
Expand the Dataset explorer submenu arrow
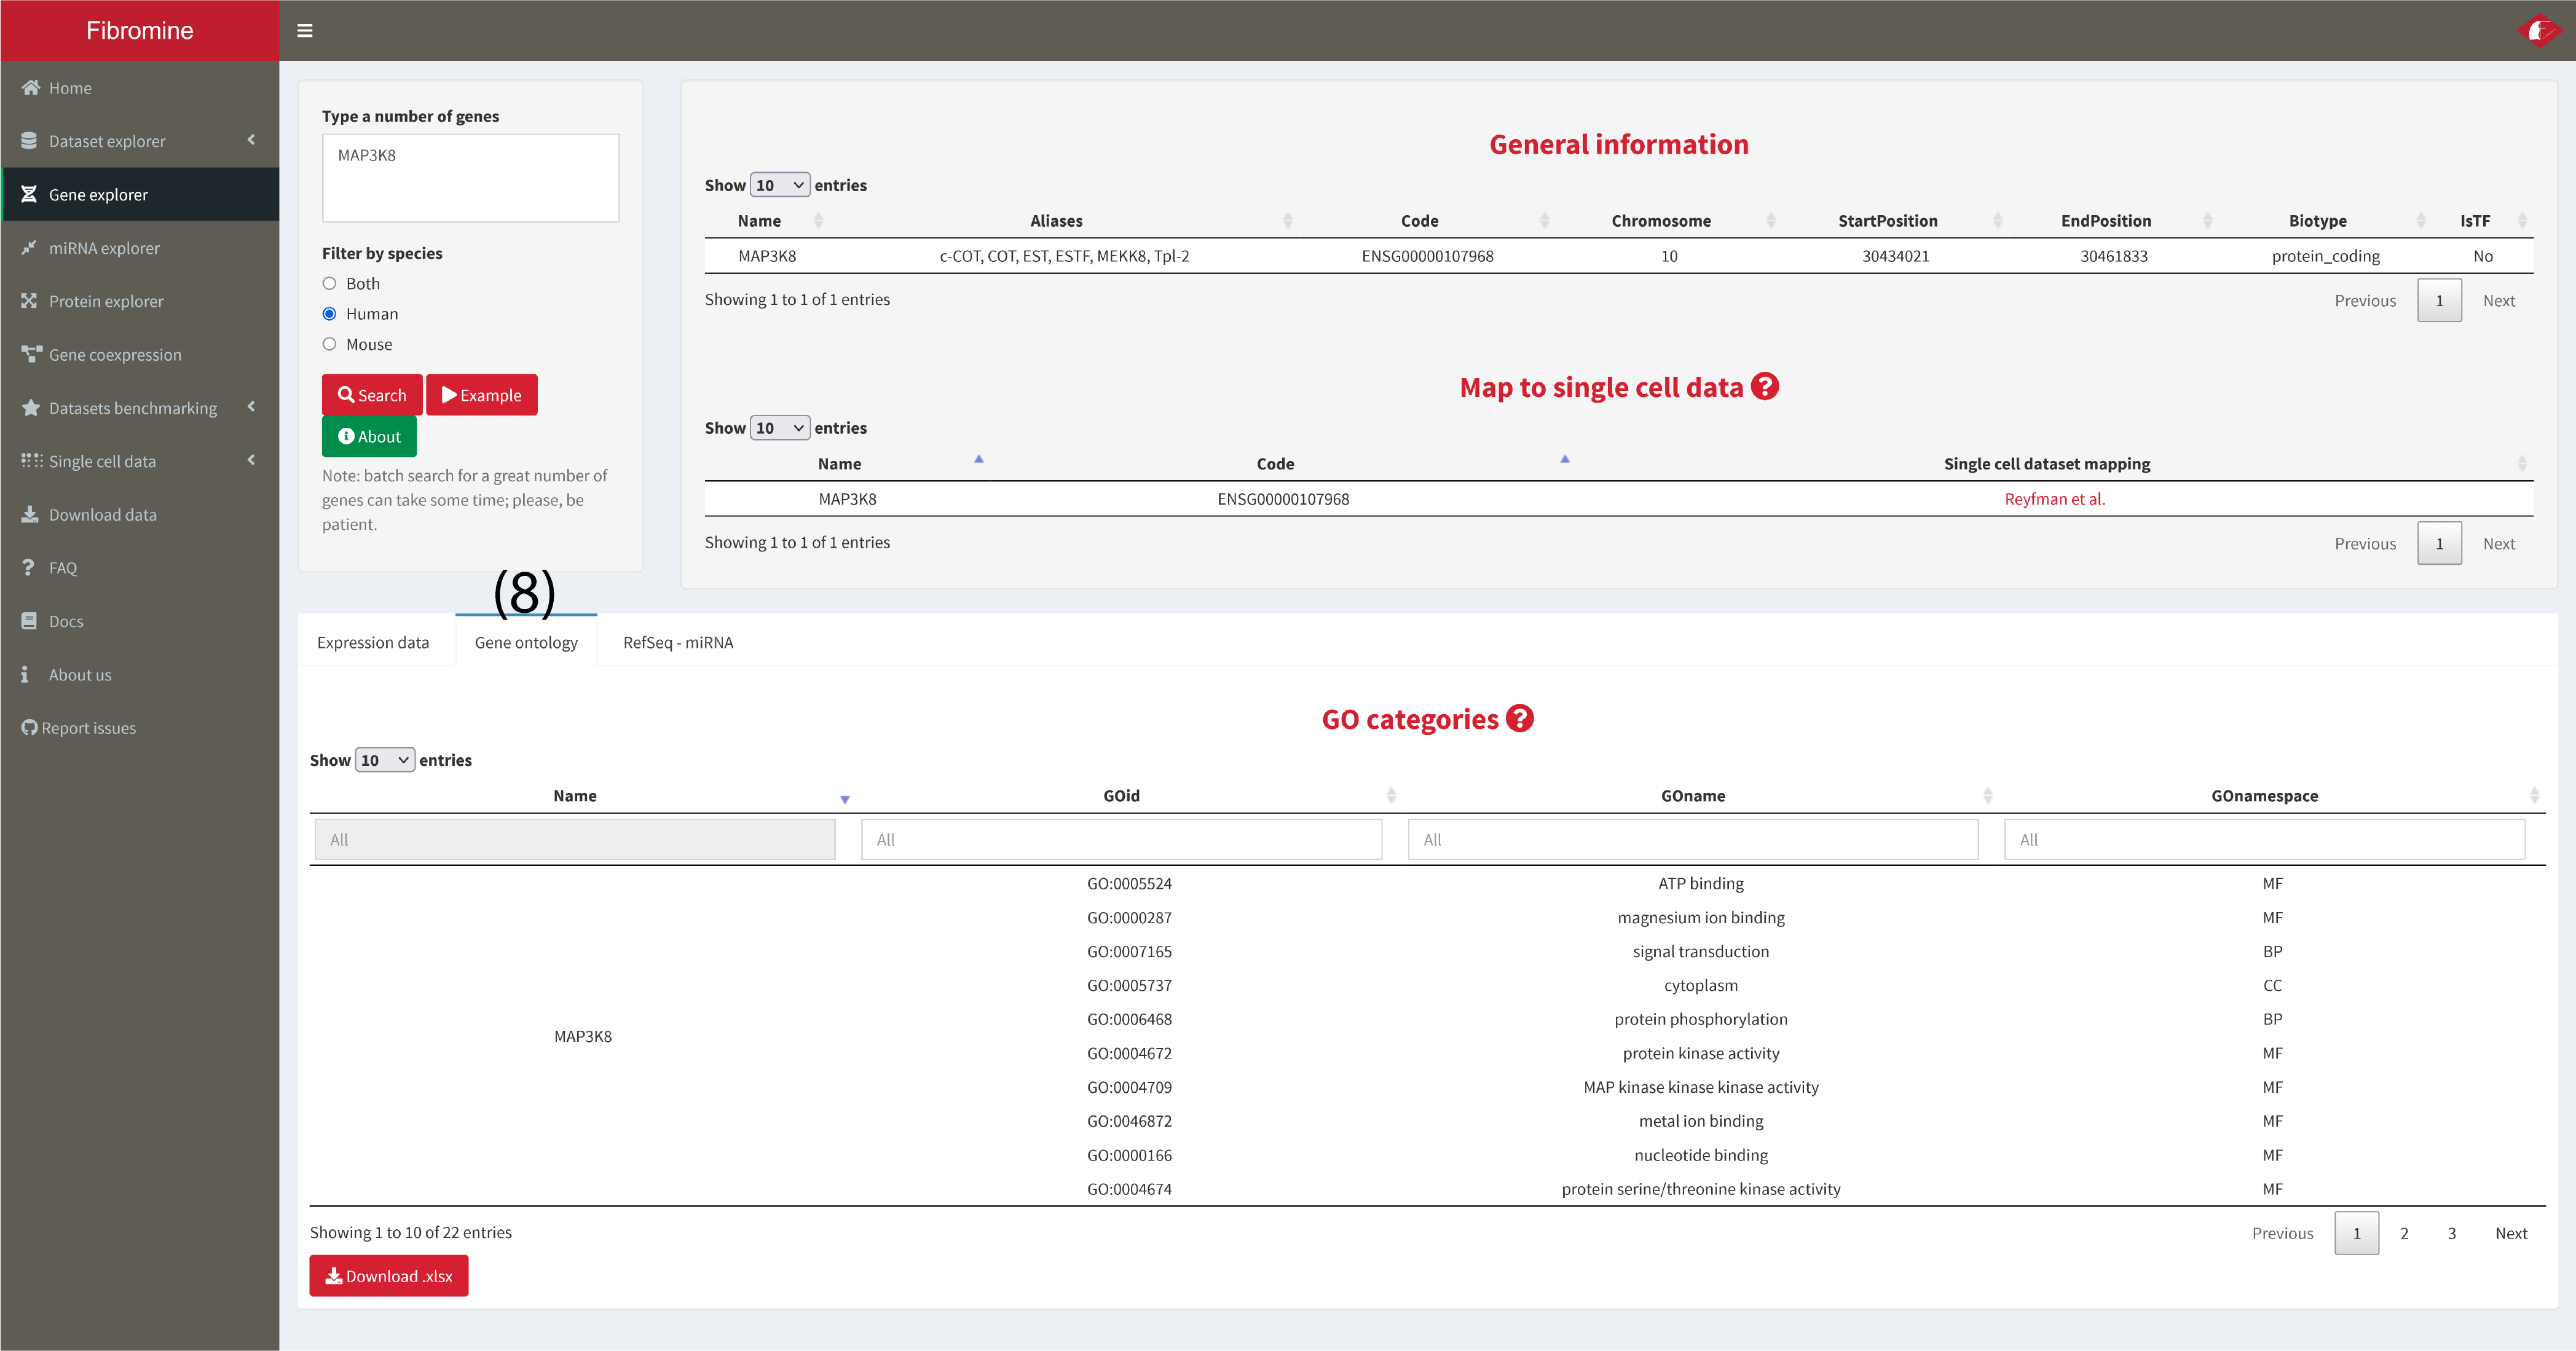[251, 141]
